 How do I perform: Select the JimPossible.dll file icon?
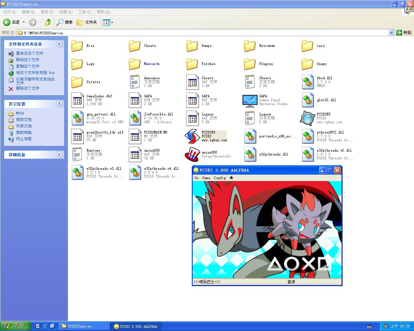pos(135,118)
